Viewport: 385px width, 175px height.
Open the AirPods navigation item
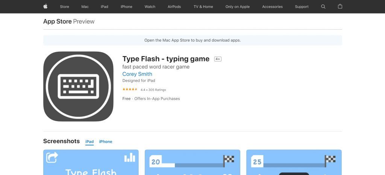coord(174,7)
